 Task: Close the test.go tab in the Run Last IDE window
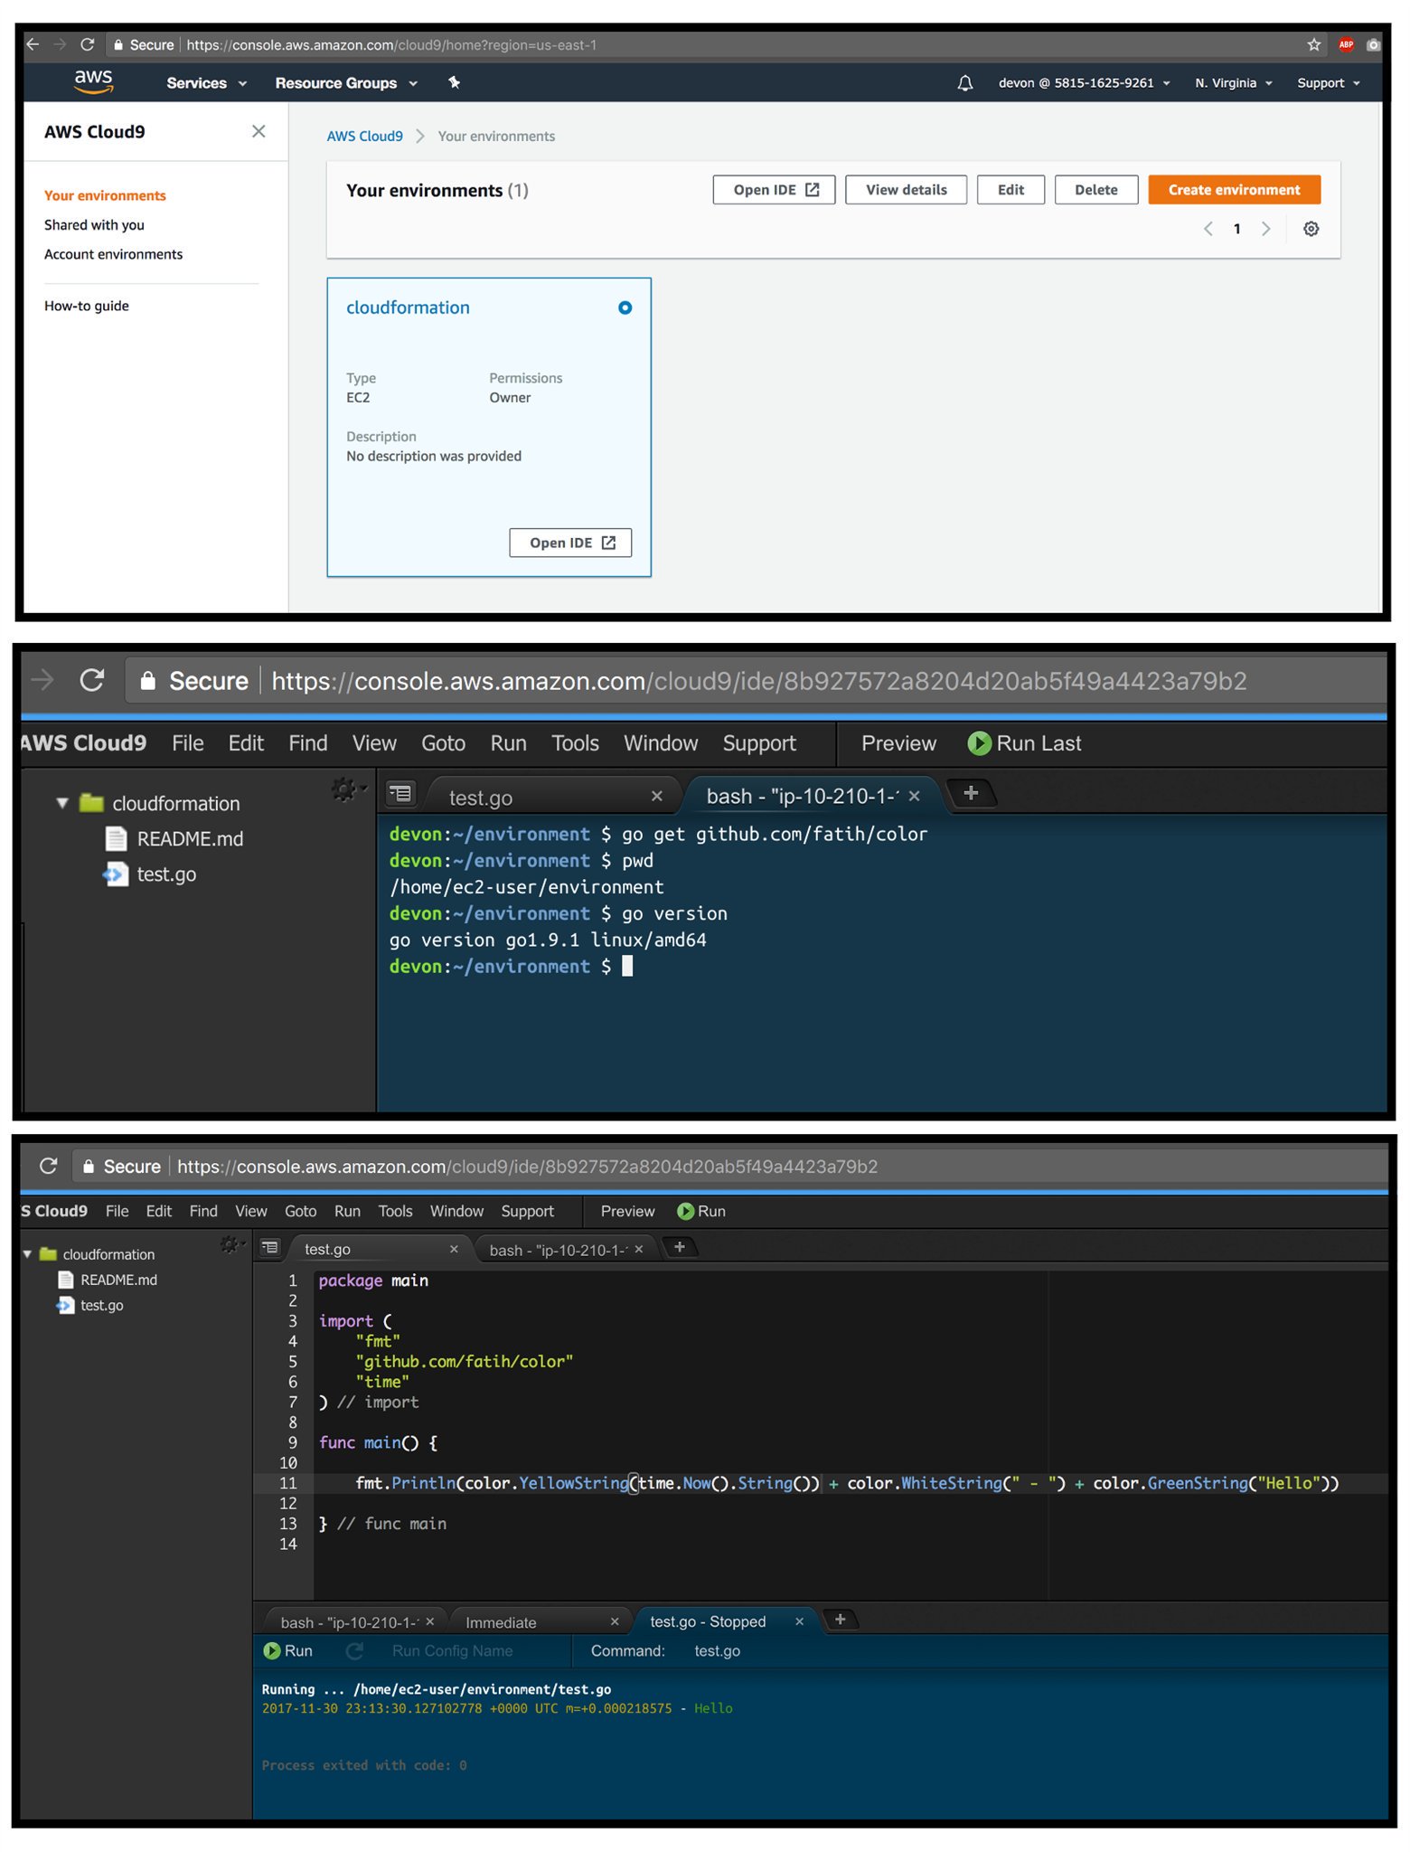point(657,796)
